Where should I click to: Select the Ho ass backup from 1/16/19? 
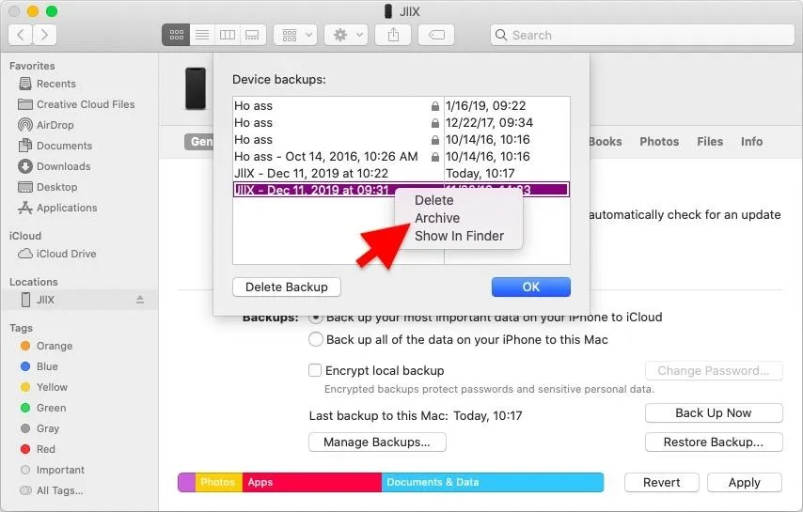click(401, 106)
